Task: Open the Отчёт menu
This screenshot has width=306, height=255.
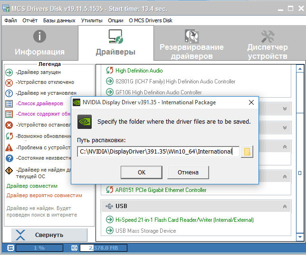Action: pos(30,20)
